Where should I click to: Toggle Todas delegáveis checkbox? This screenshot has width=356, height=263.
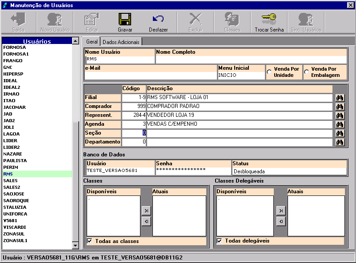coord(219,241)
